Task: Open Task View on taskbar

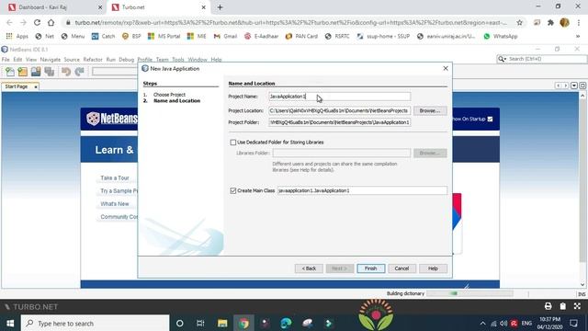Action: (x=200, y=323)
